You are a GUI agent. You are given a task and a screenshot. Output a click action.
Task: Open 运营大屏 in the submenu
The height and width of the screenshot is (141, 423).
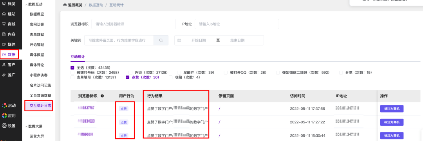[37, 136]
